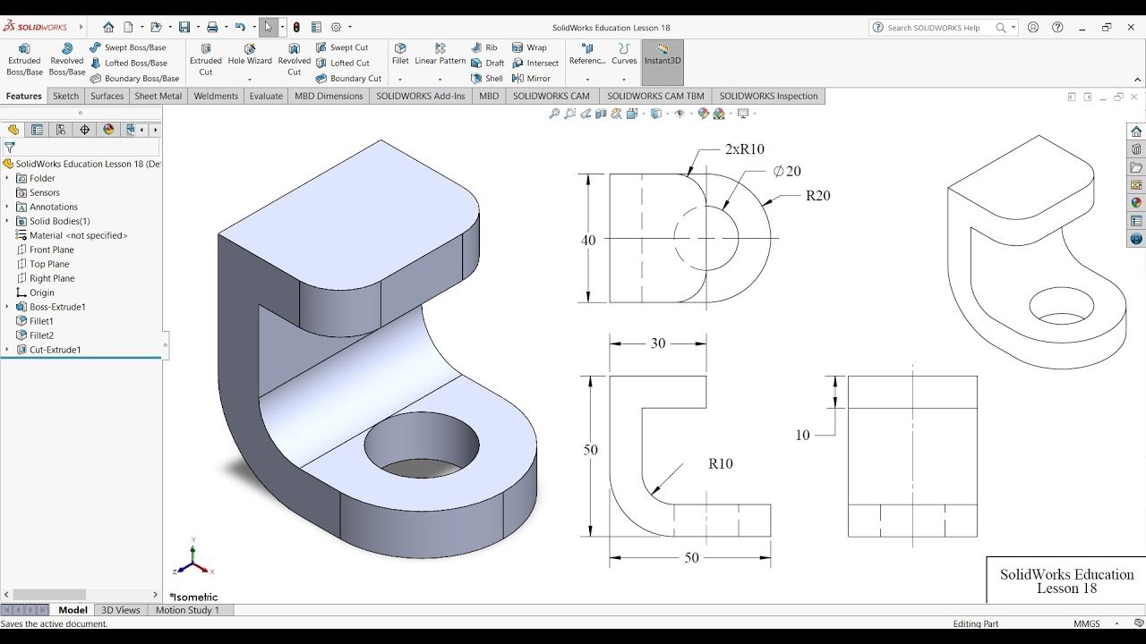Click the feature tree filter field
This screenshot has width=1146, height=644.
pos(81,148)
